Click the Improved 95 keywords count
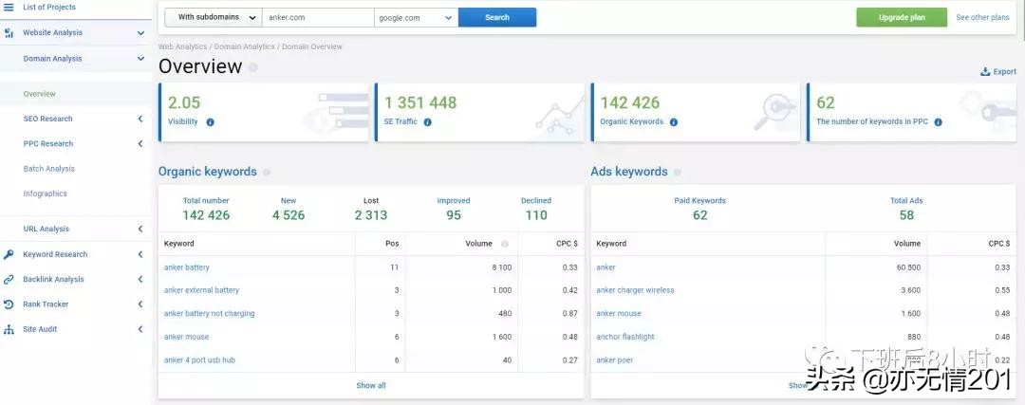 tap(454, 215)
